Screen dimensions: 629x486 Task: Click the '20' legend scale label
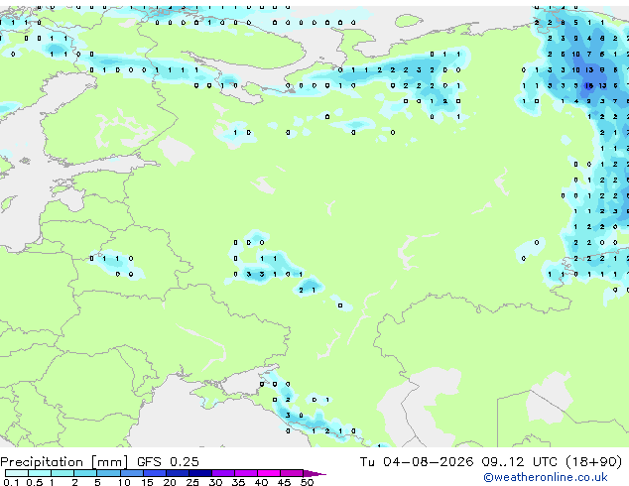coord(170,482)
